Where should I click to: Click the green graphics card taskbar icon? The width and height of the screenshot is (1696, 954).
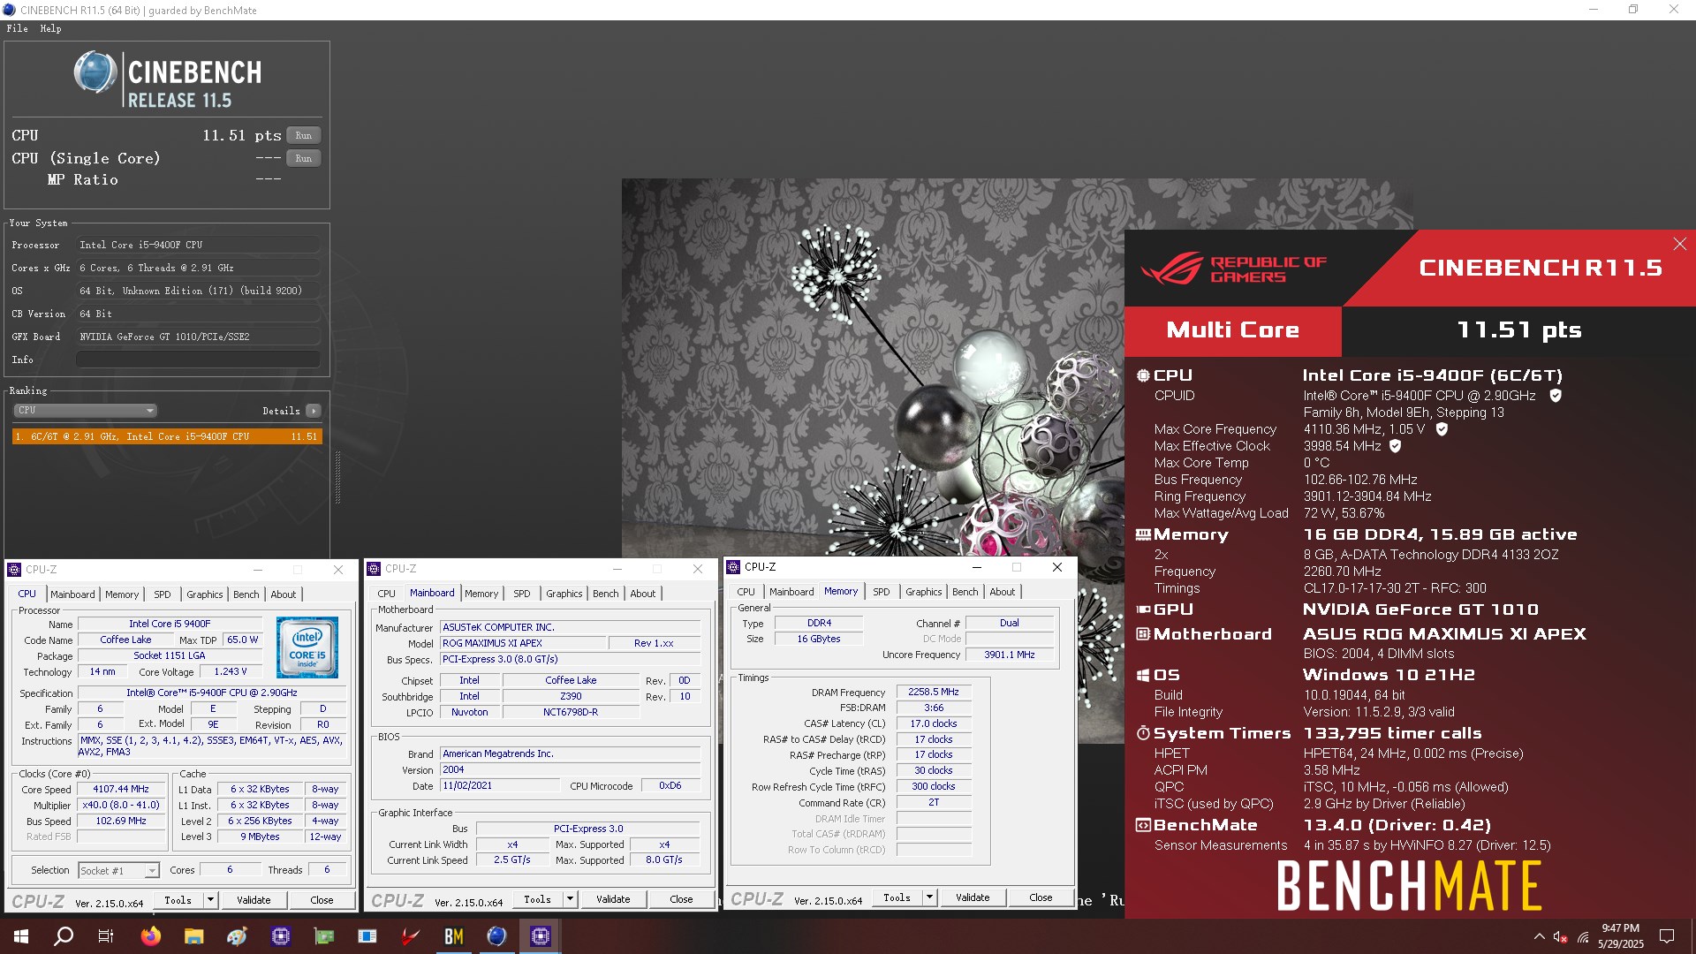(324, 936)
